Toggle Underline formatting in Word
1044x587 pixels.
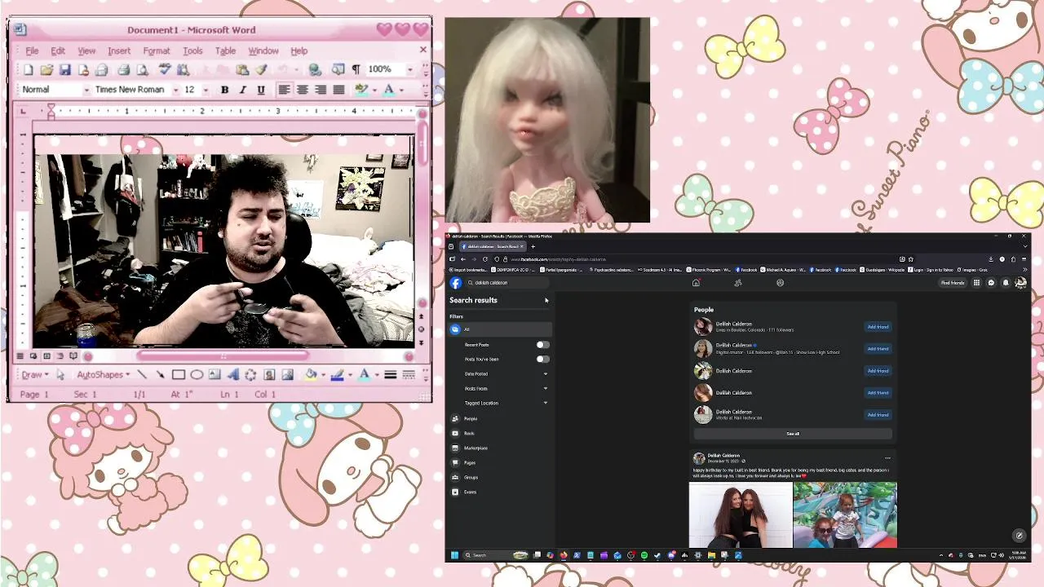[x=261, y=90]
